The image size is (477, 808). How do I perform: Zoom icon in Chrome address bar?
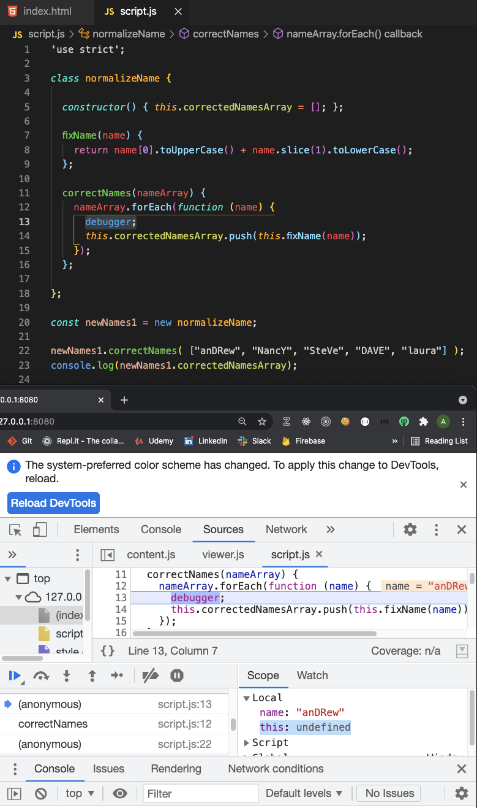[x=242, y=421]
